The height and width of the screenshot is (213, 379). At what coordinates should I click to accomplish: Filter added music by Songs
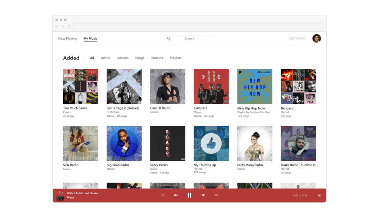(140, 58)
